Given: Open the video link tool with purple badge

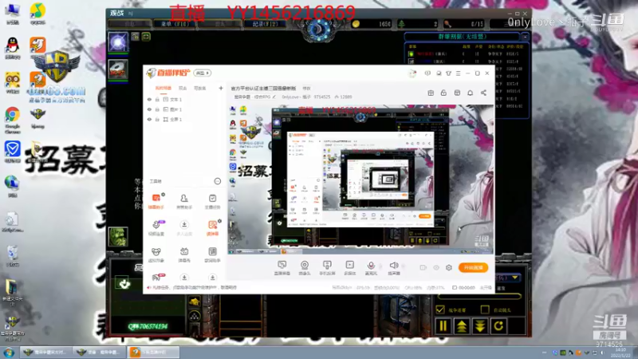Looking at the screenshot, I should [x=156, y=228].
